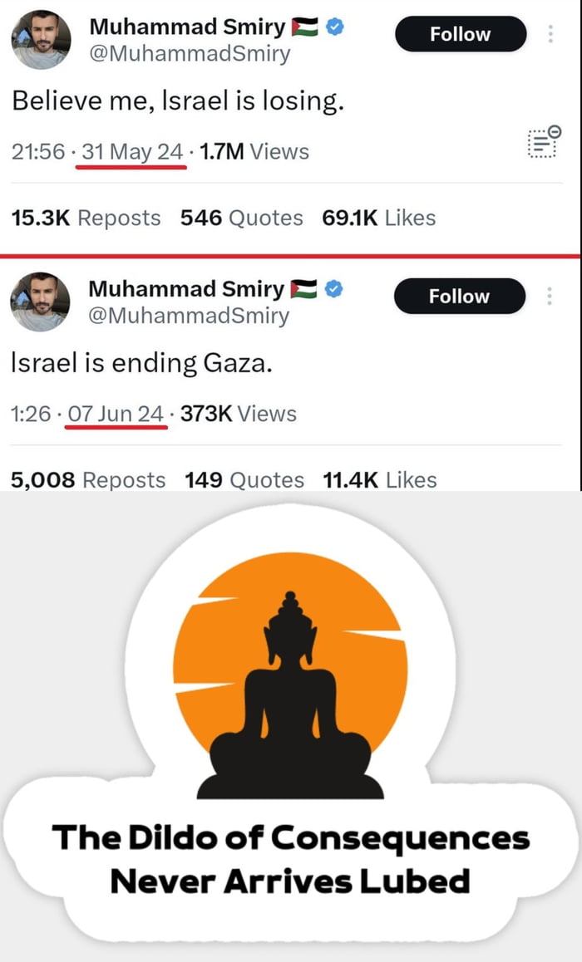
Task: Click verified badge on the "Israel is losing" tweet
Action: coord(335,27)
